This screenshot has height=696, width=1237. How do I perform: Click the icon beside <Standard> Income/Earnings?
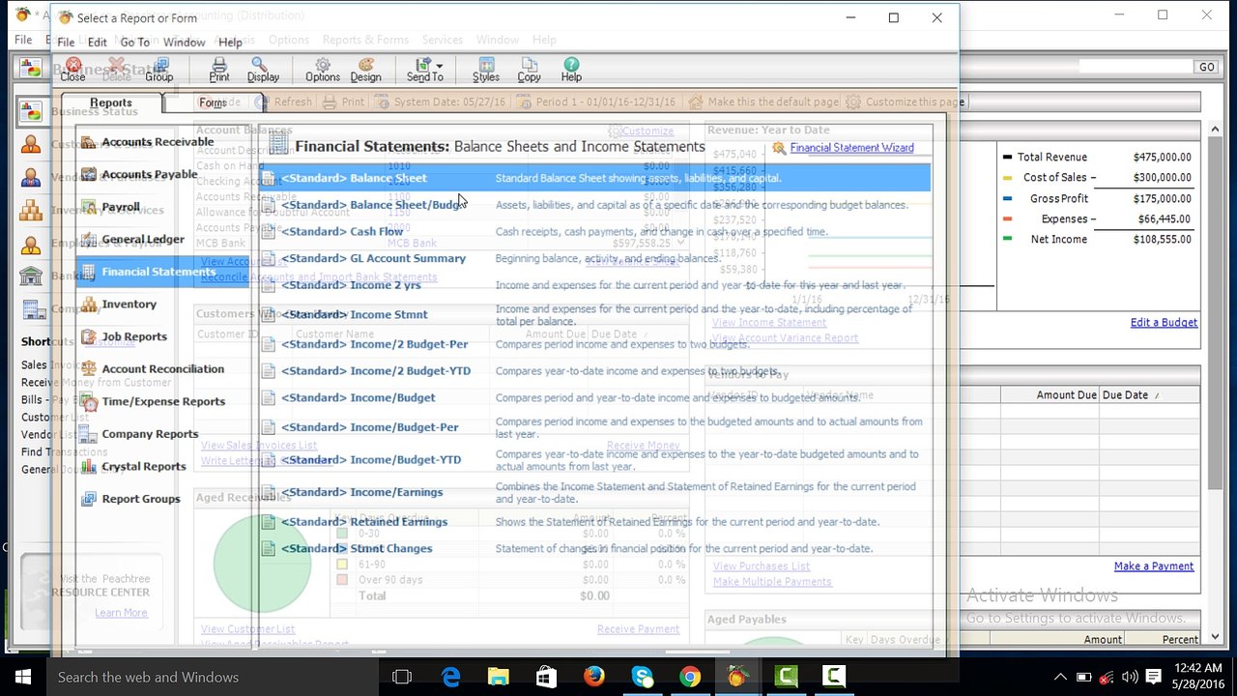[x=268, y=492]
